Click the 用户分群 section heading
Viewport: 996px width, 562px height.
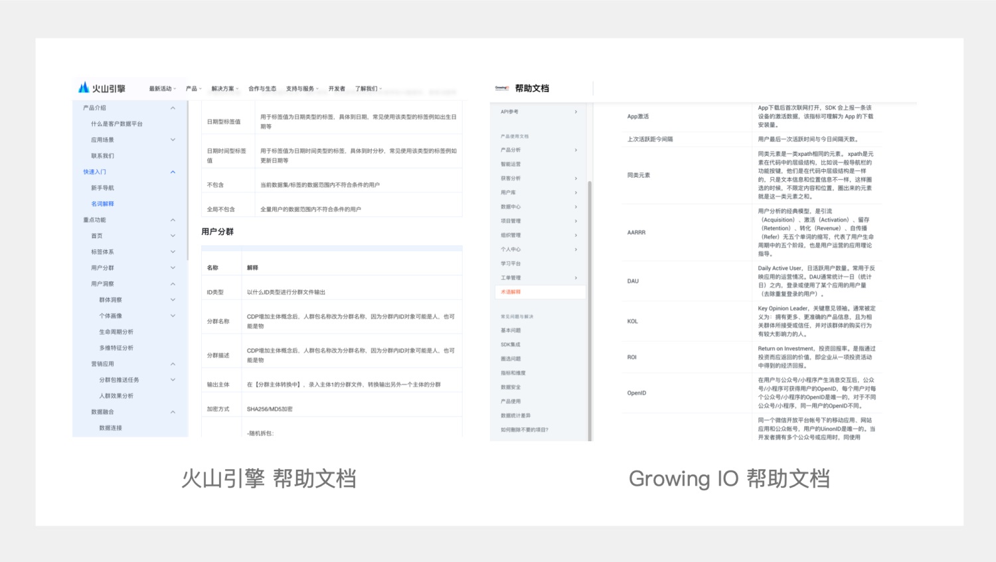[218, 232]
